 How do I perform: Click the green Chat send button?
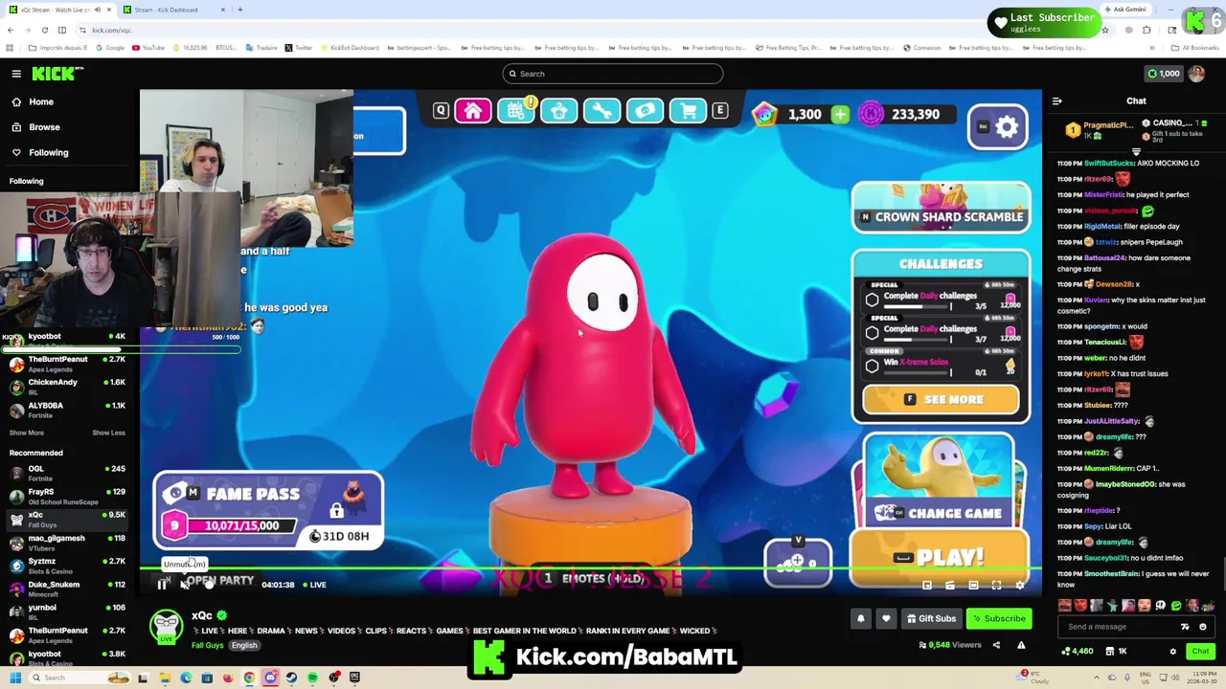point(1200,652)
